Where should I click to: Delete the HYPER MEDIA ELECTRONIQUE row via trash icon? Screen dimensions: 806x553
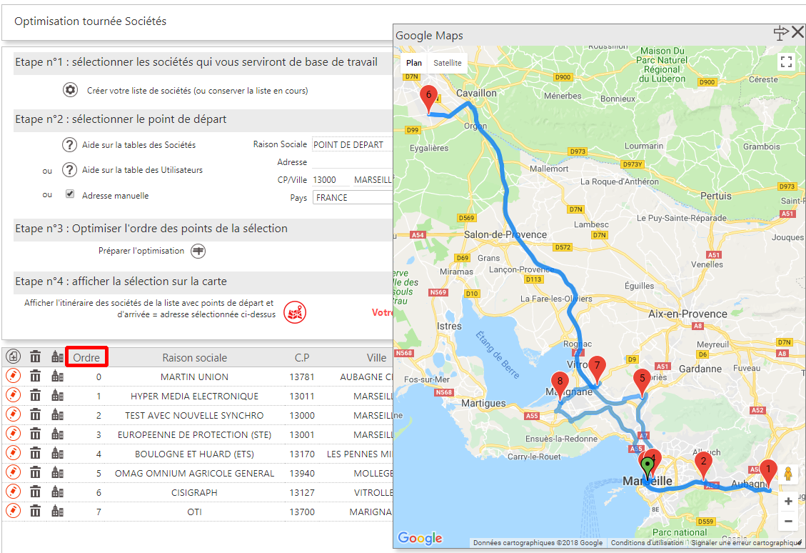(x=35, y=396)
